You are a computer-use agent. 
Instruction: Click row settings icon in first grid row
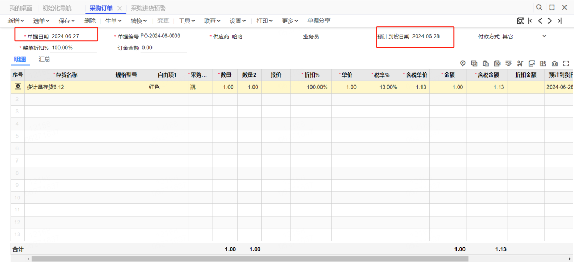(18, 87)
